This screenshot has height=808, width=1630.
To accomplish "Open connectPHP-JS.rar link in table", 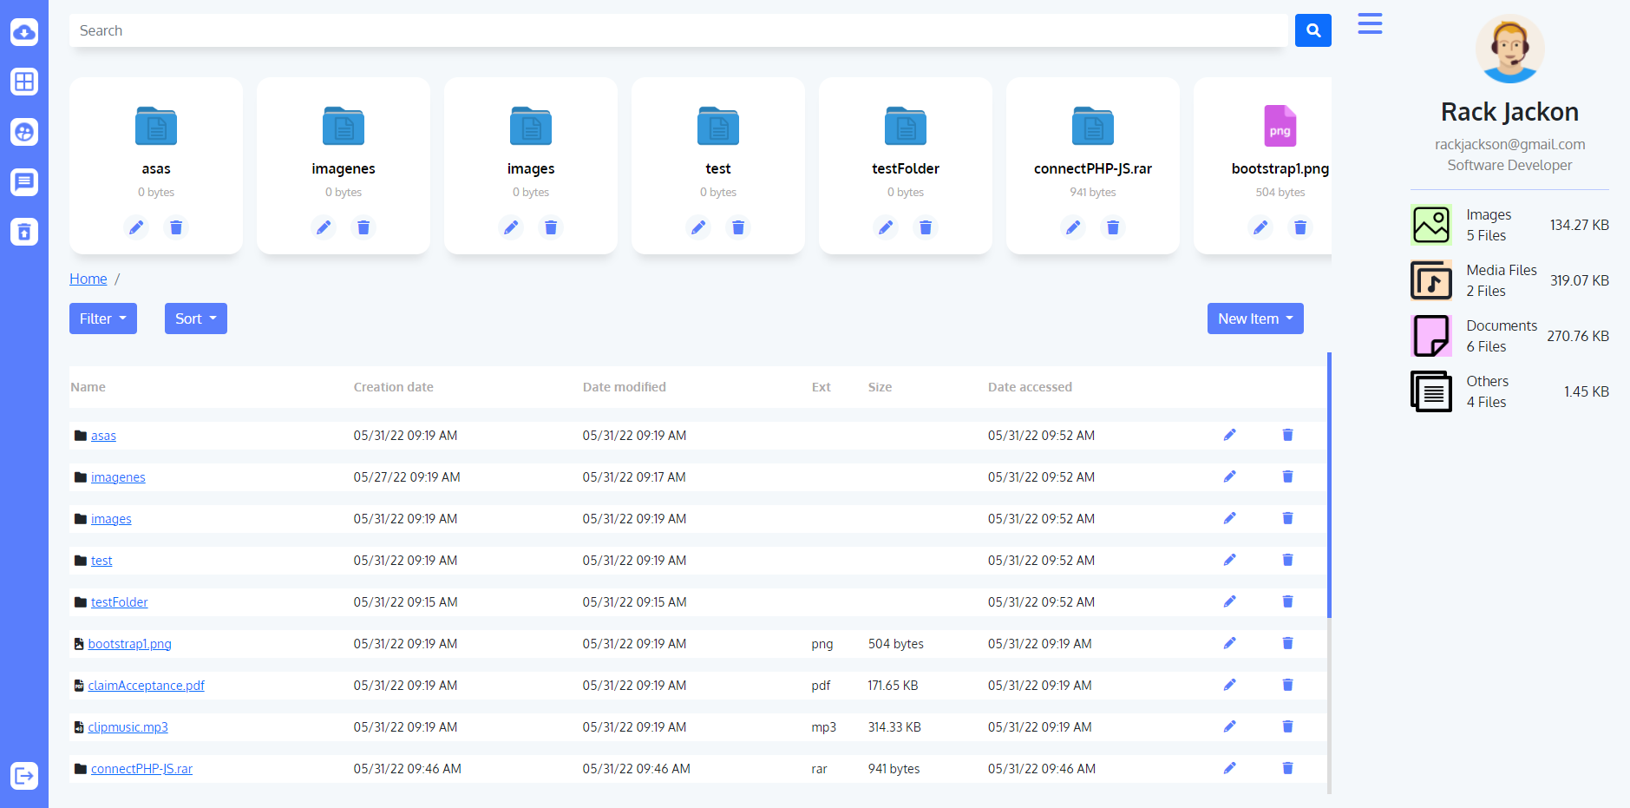I will (141, 769).
